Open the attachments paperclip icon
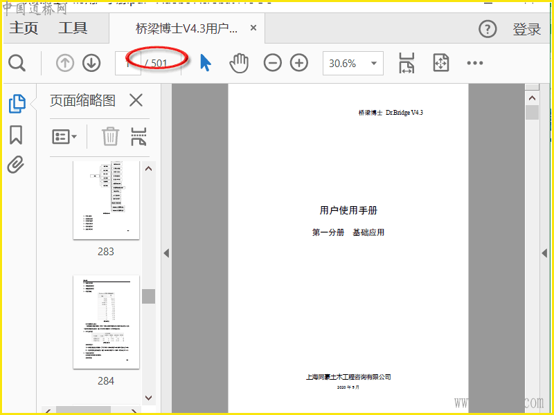The width and height of the screenshot is (554, 415). 16,165
